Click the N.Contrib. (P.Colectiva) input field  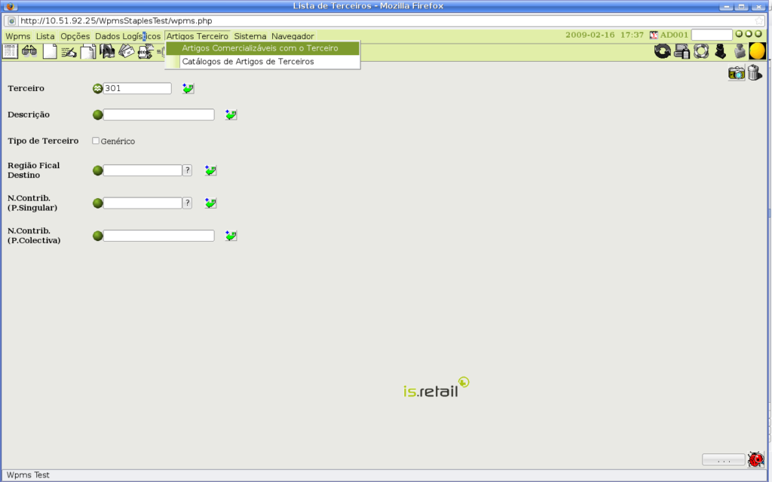158,236
